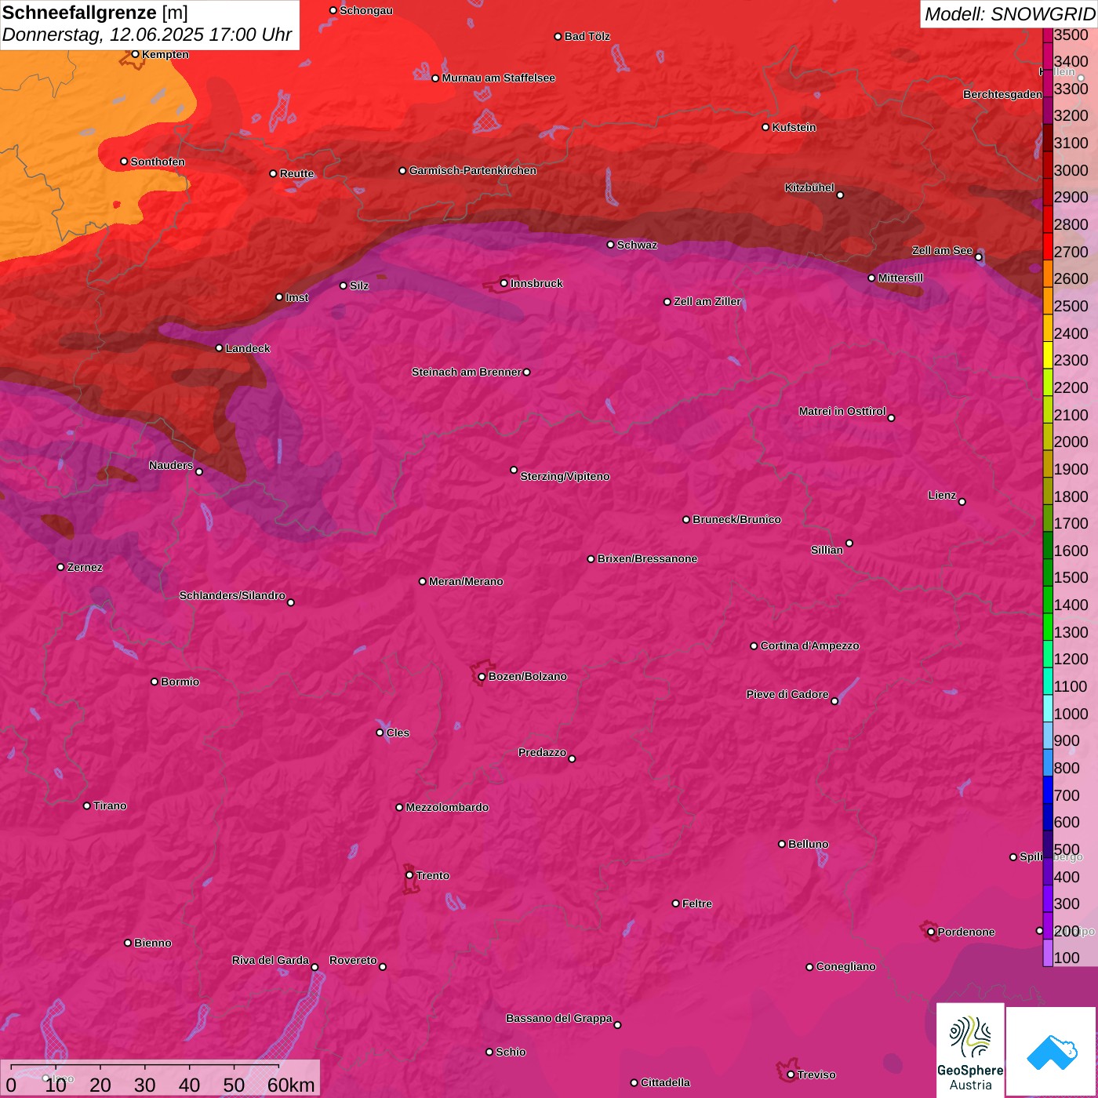Image resolution: width=1098 pixels, height=1098 pixels.
Task: Click the Treviso city marker
Action: (791, 1074)
